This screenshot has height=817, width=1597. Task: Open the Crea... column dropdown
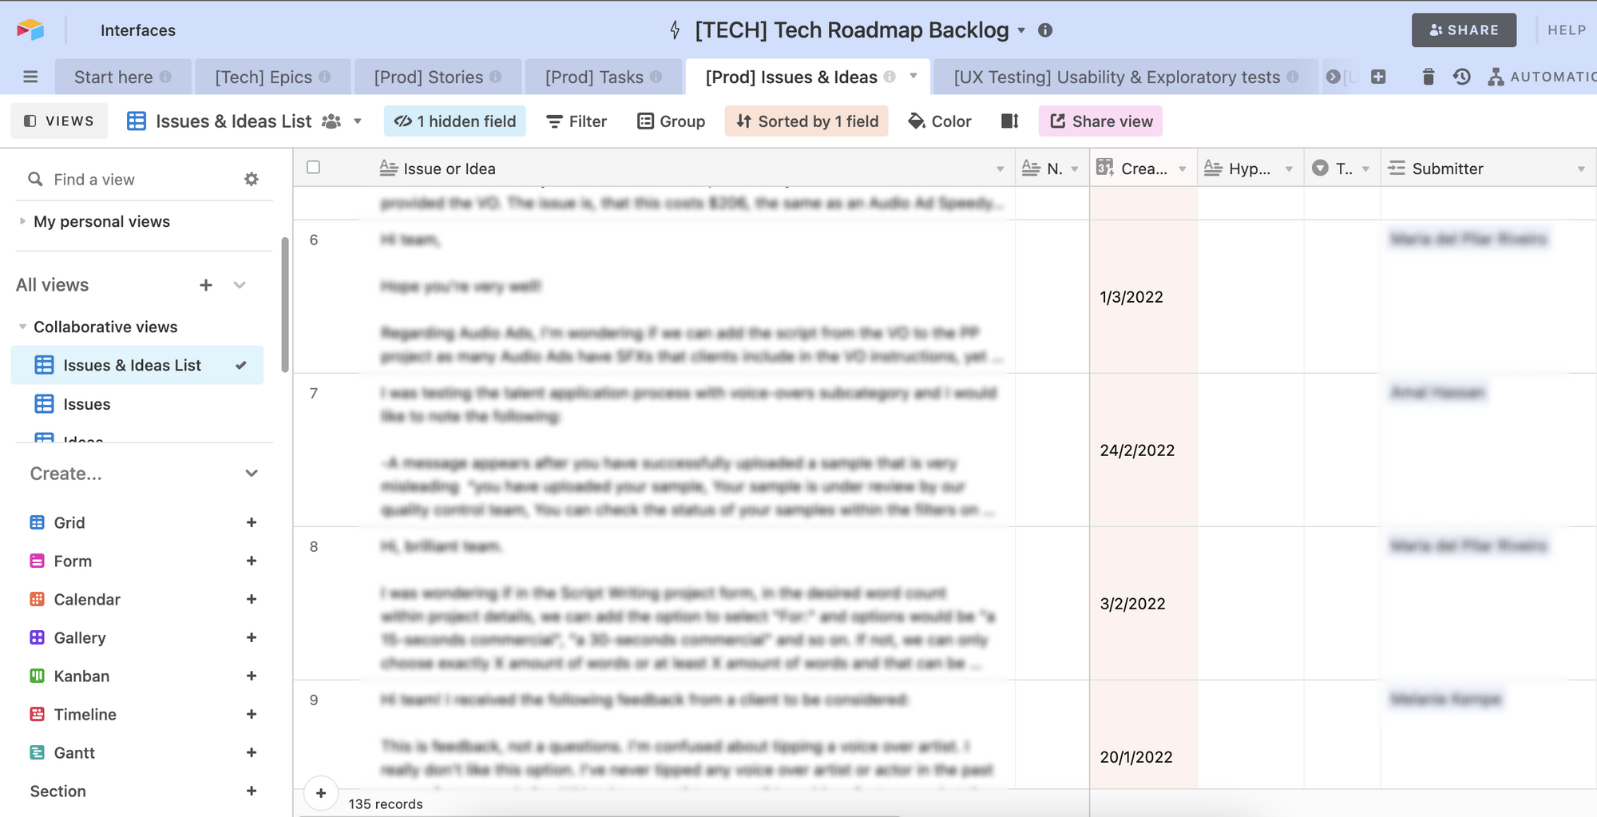click(x=1183, y=169)
